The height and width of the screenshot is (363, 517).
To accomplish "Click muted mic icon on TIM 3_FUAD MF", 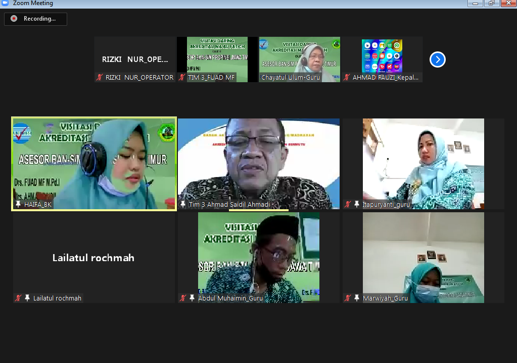I will pyautogui.click(x=182, y=78).
